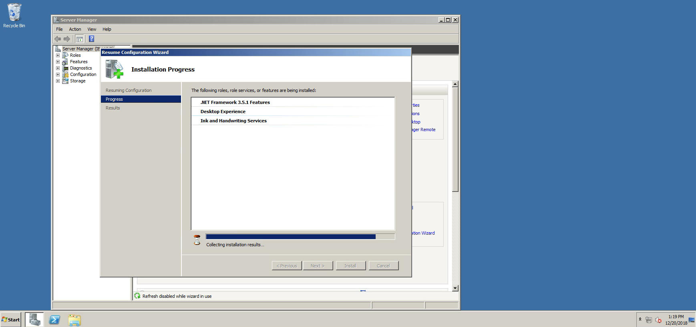Show hidden icons in the system tray
This screenshot has height=327, width=696.
coord(640,319)
